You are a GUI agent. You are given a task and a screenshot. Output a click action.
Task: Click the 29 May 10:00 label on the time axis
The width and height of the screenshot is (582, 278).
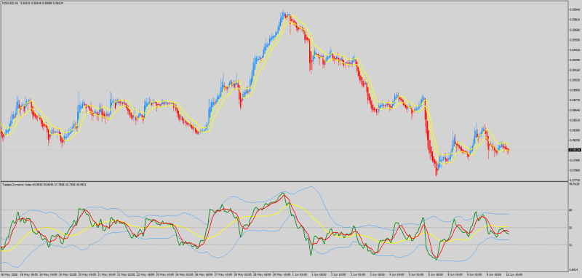click(x=281, y=275)
